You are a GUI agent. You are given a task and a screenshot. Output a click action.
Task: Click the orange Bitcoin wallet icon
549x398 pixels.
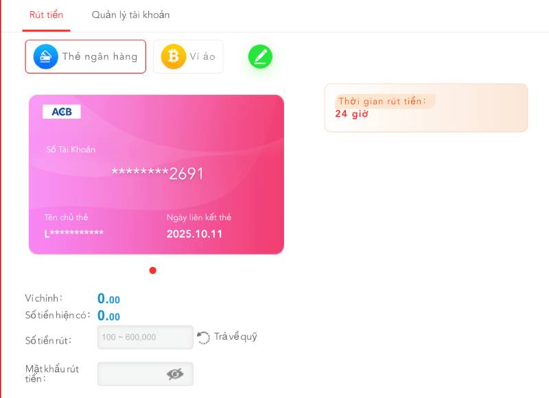pyautogui.click(x=174, y=56)
